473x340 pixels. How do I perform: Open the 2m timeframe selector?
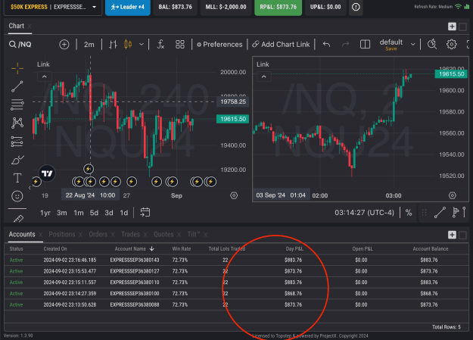(x=89, y=45)
